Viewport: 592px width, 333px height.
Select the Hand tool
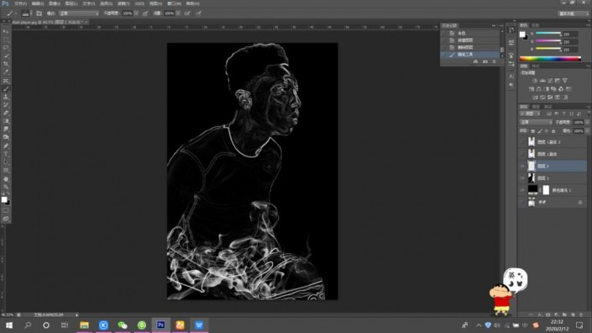coord(6,179)
